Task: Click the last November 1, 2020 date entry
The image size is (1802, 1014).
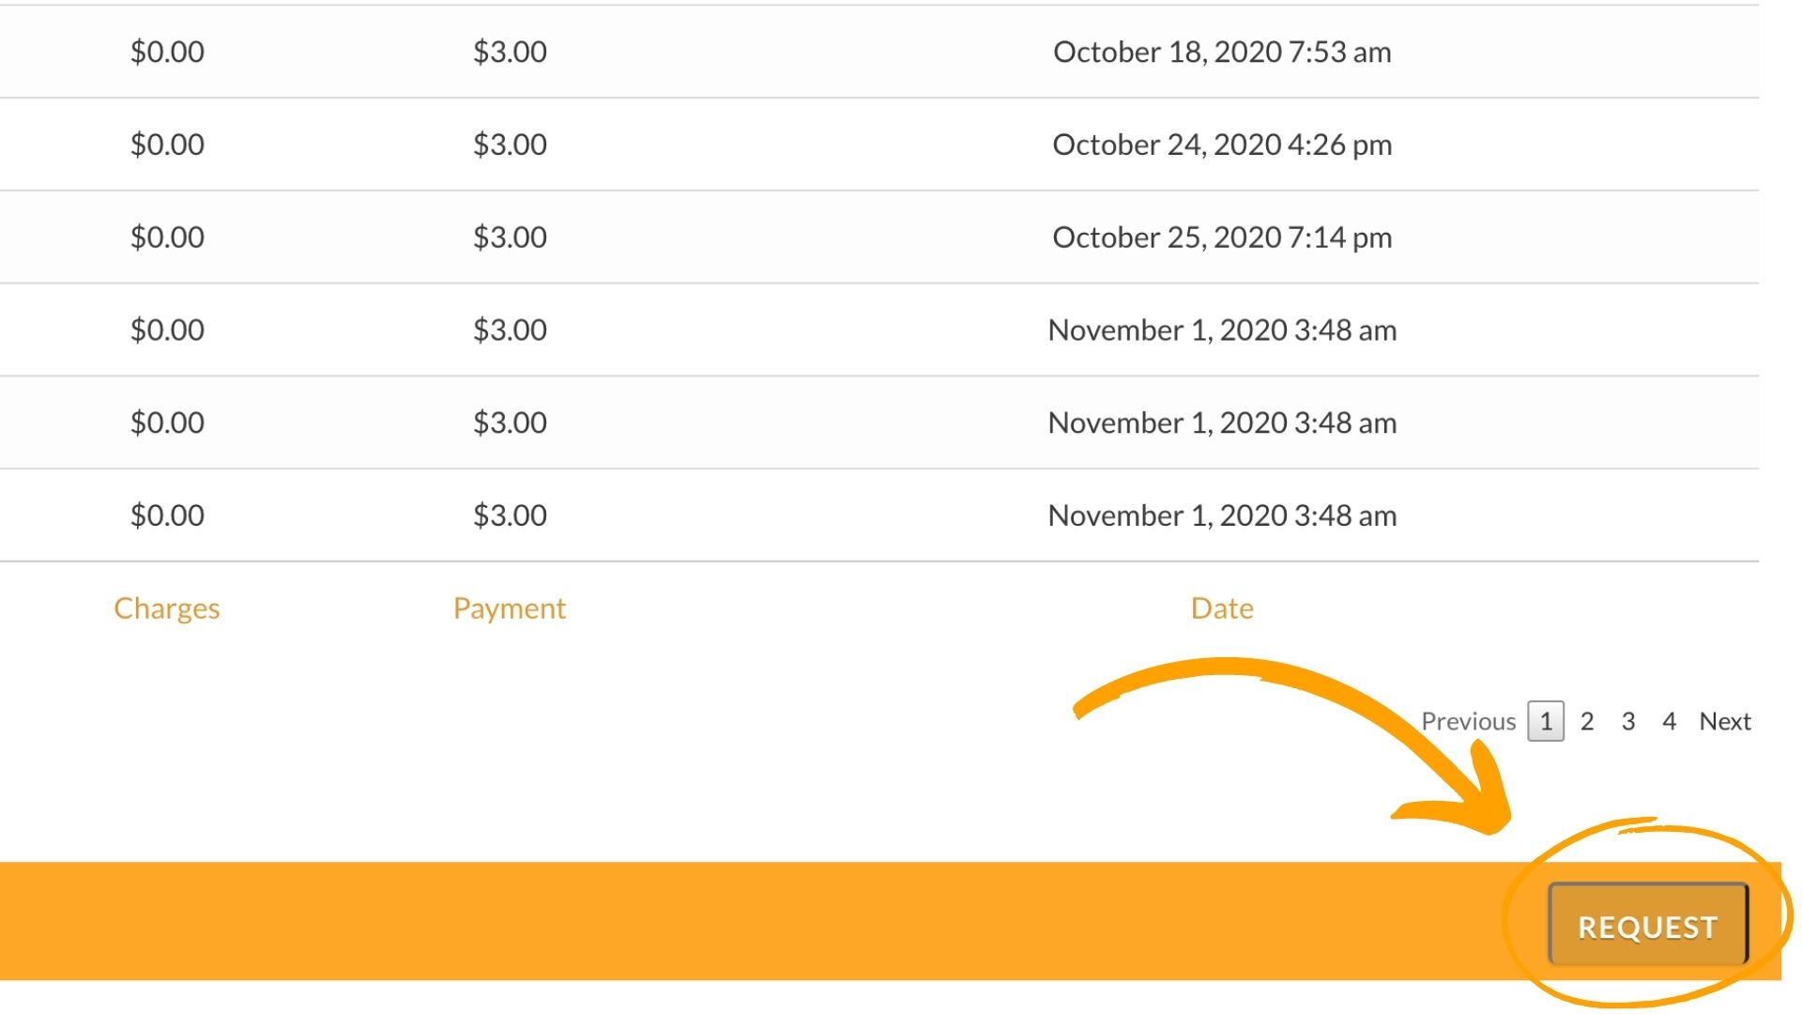Action: pos(1222,515)
